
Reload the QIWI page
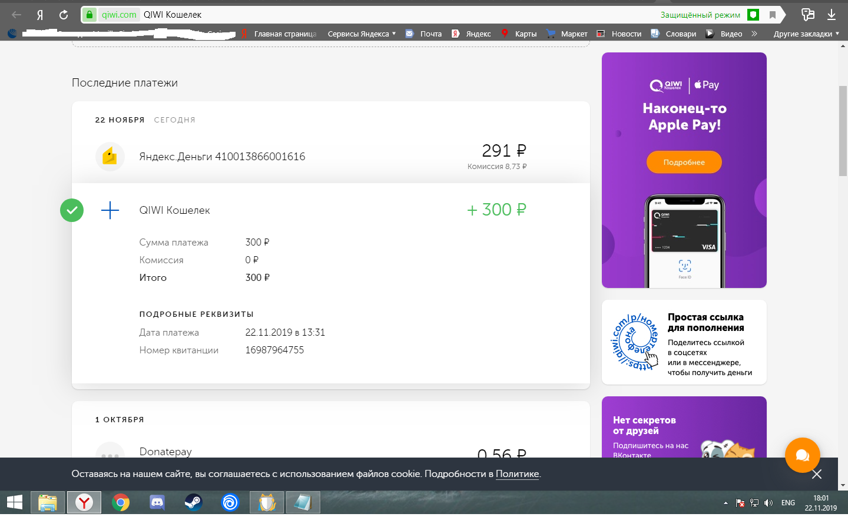click(64, 15)
